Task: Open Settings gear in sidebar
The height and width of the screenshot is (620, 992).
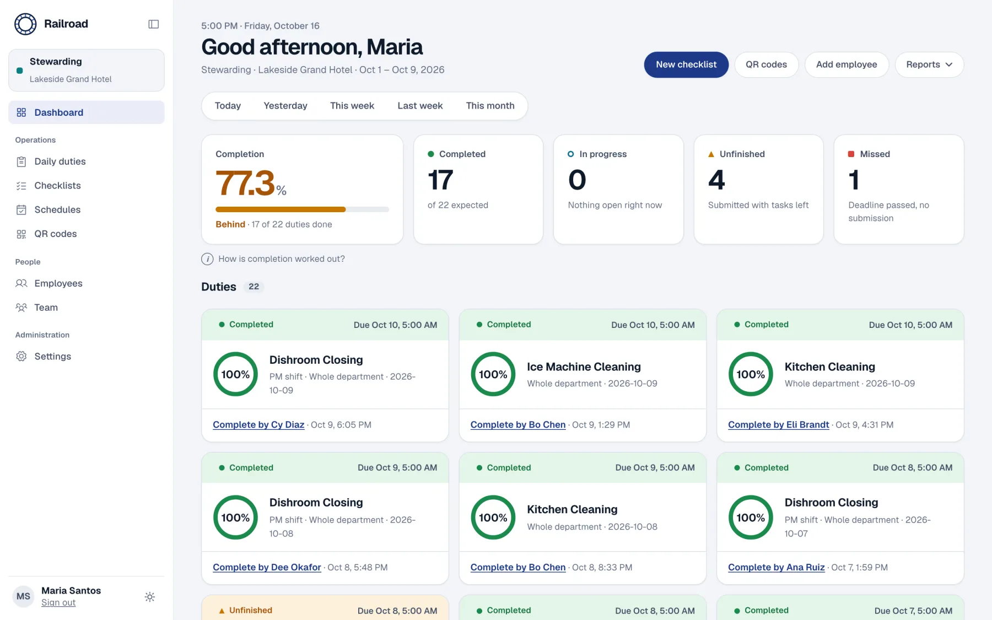Action: pos(21,357)
